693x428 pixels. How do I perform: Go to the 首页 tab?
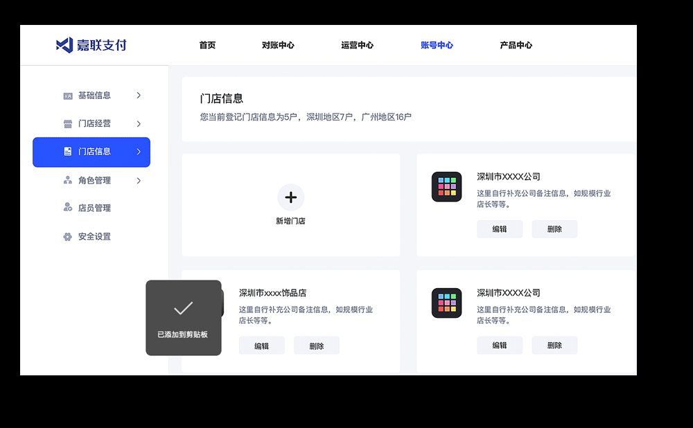coord(207,45)
